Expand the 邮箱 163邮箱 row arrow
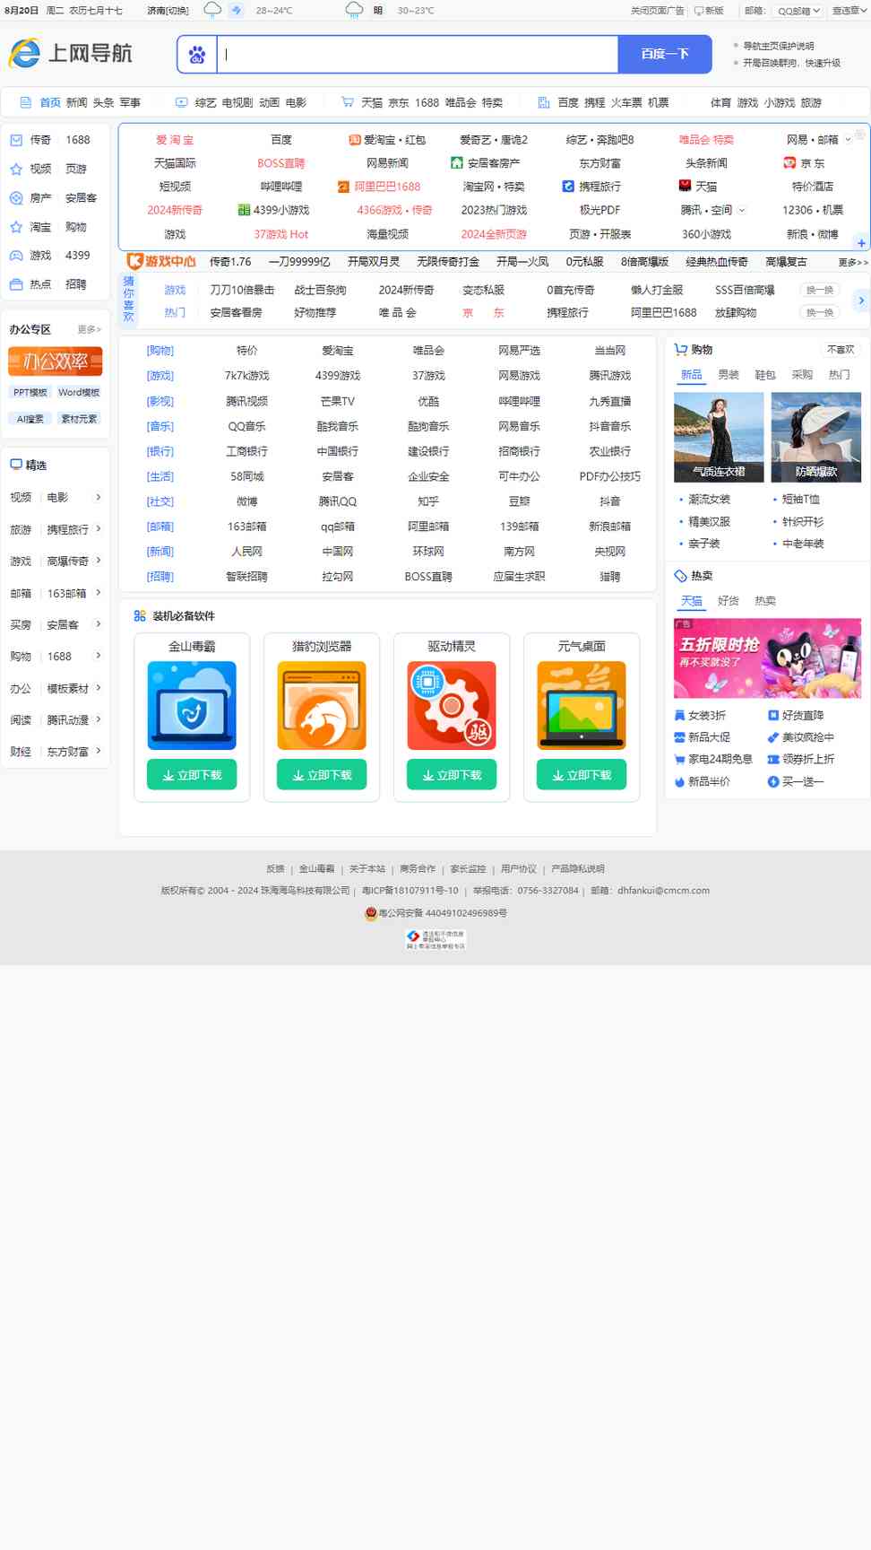The image size is (871, 1550). pyautogui.click(x=99, y=593)
